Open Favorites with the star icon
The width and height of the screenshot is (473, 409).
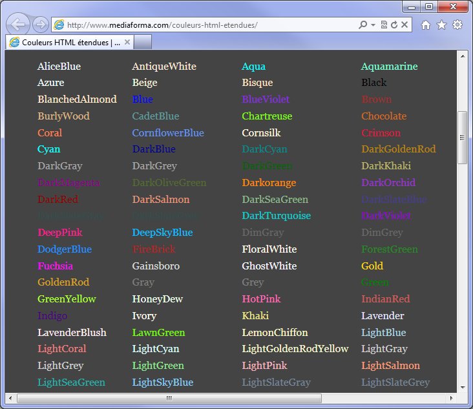coord(441,25)
